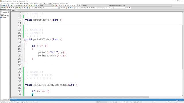This screenshot has width=184, height=103.
Task: Open the Edit menu
Action: click(x=5, y=3)
